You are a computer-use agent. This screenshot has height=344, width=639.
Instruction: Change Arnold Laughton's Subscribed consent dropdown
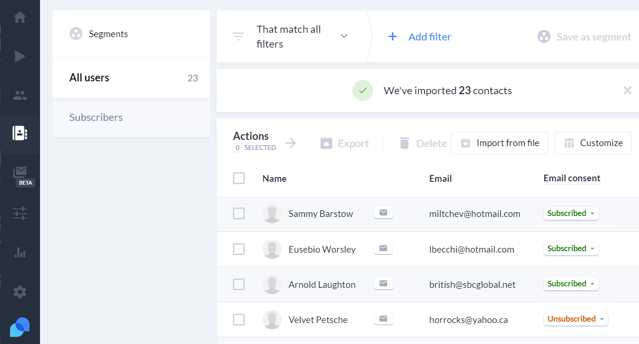coord(571,284)
